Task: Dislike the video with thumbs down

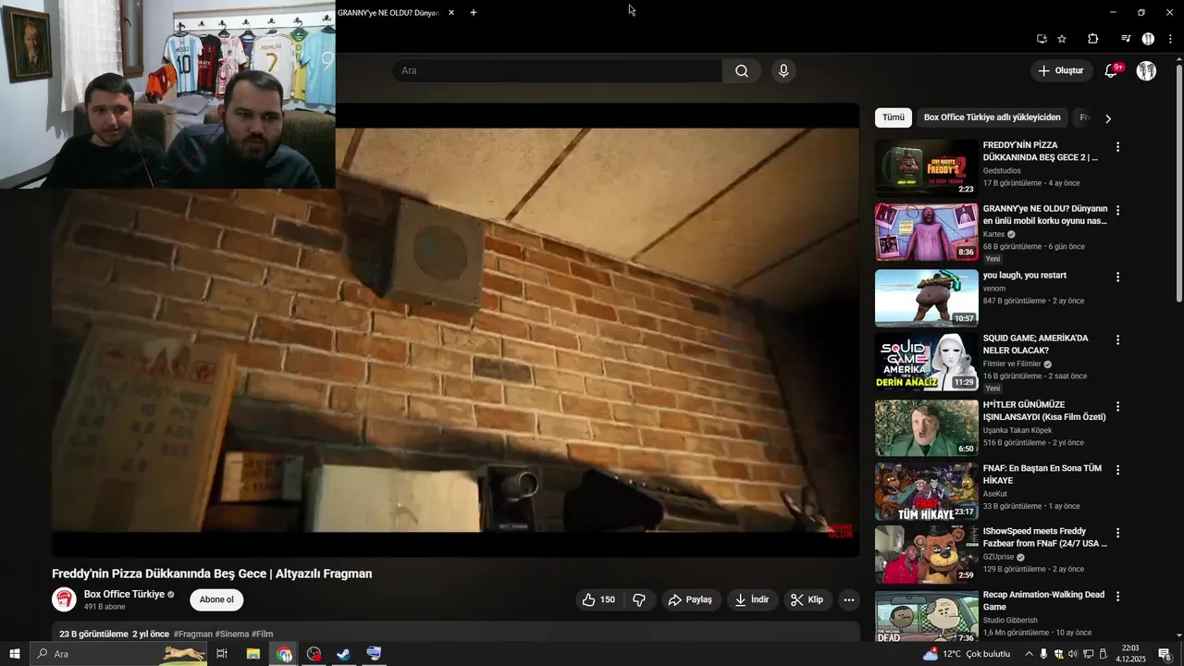Action: tap(639, 599)
